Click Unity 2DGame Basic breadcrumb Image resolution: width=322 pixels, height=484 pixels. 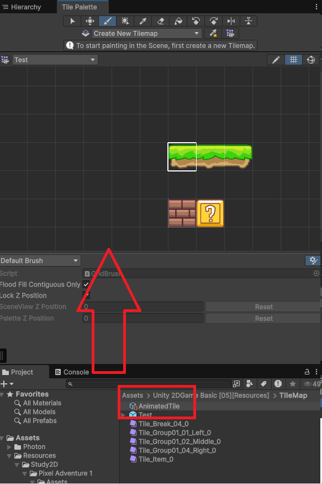coord(211,395)
